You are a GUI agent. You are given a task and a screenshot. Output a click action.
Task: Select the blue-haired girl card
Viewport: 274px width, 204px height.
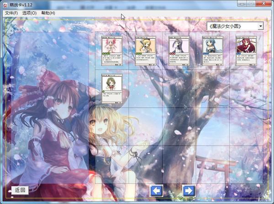pos(213,51)
